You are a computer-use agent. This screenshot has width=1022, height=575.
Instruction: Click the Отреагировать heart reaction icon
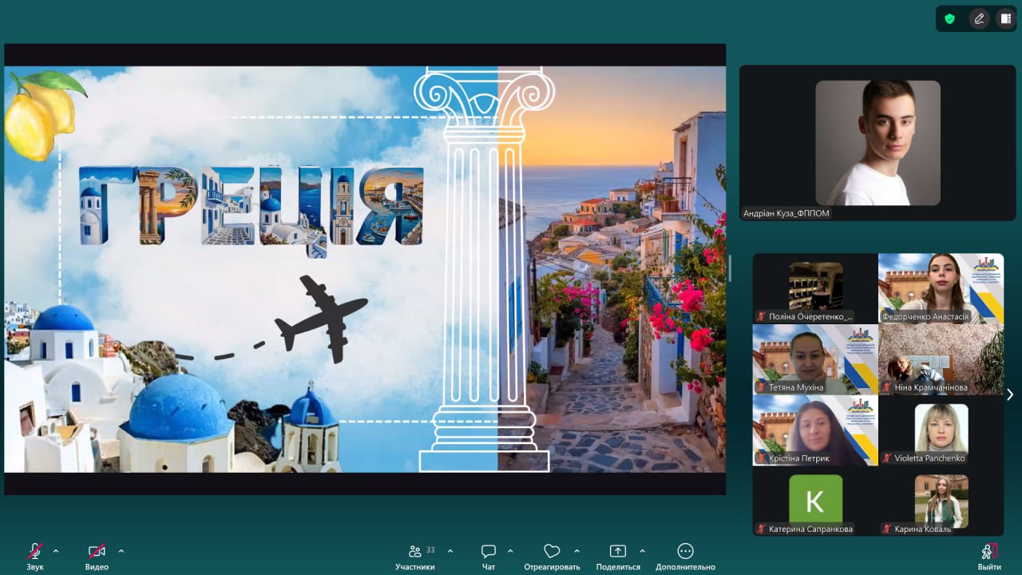pos(552,552)
